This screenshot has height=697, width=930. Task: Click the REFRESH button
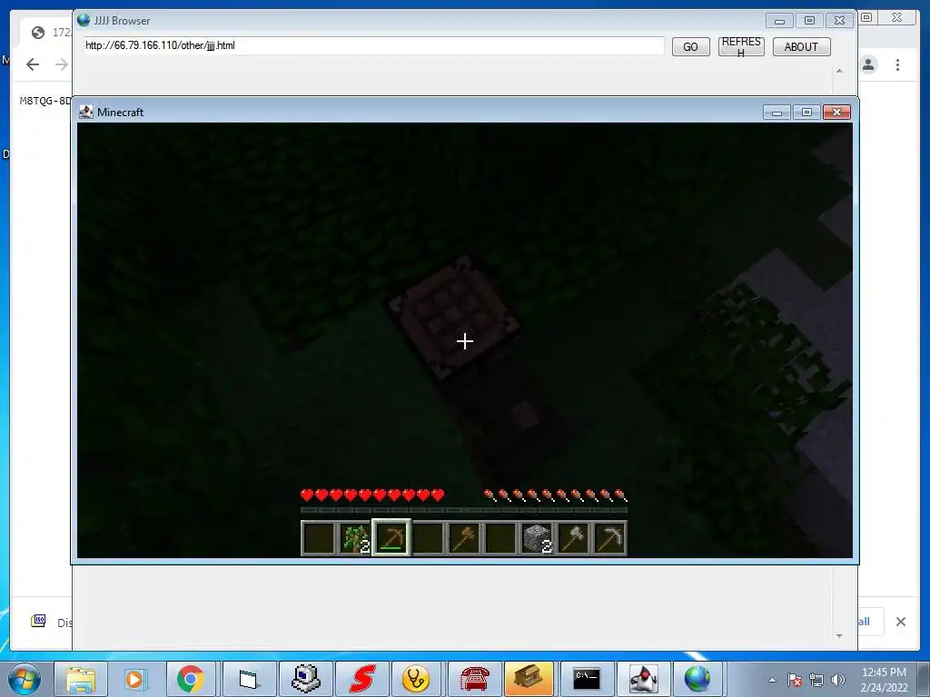point(741,47)
